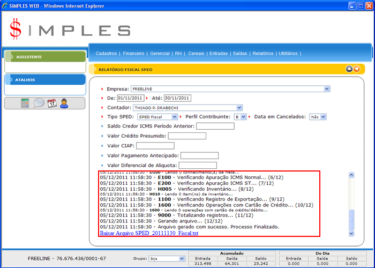Open the Data em Cancelados dropdown
The height and width of the screenshot is (268, 375).
(318, 117)
